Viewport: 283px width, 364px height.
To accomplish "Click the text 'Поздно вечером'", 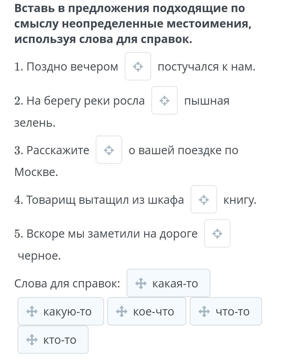I will point(72,67).
